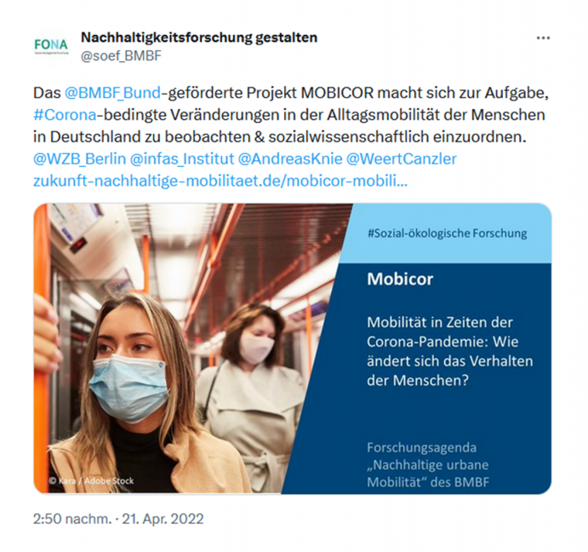Open the @infas_Institut mention
Viewport: 588px width, 552px height.
point(182,158)
